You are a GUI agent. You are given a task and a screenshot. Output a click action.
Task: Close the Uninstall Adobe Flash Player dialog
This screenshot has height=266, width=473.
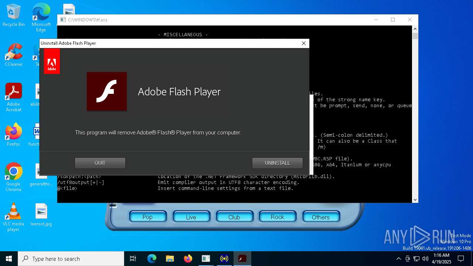(x=304, y=43)
